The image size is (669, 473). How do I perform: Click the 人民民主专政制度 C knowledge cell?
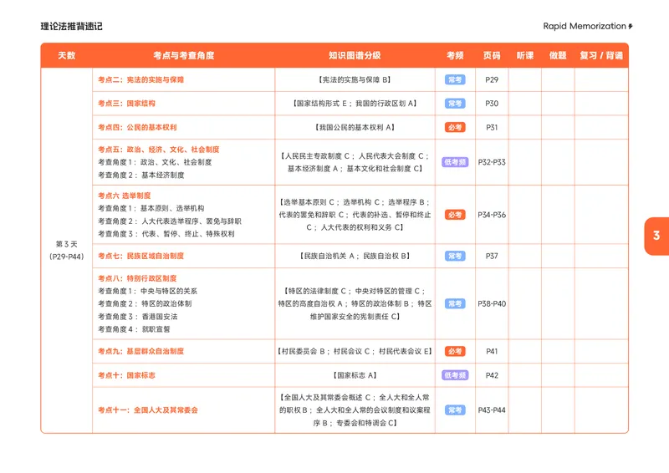click(355, 162)
